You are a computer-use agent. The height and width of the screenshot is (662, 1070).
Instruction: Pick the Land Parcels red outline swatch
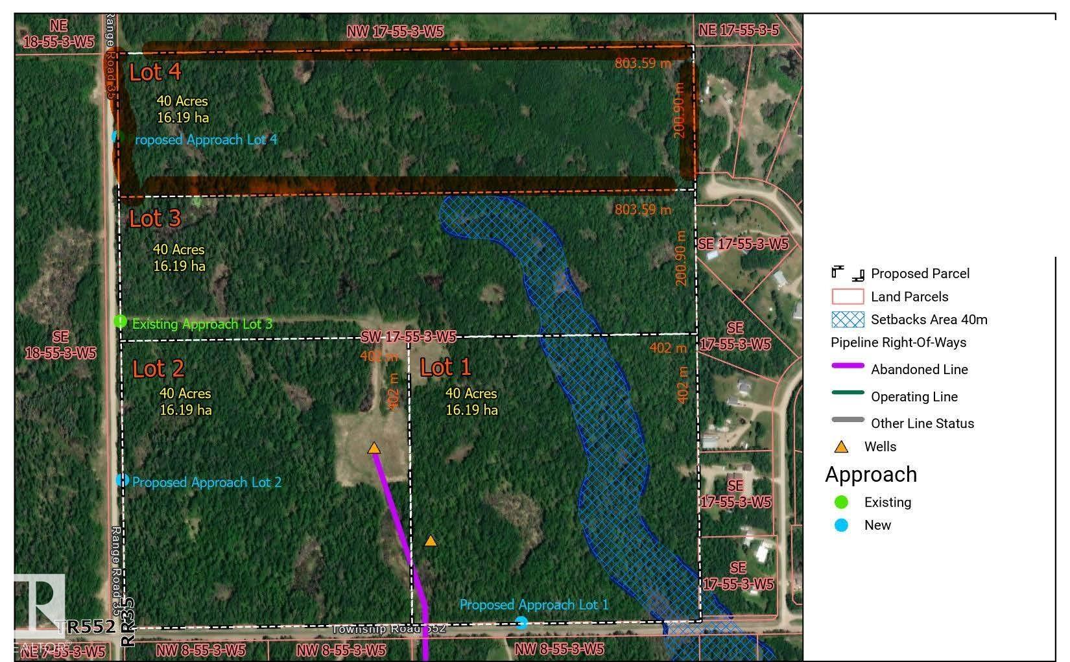[x=848, y=297]
